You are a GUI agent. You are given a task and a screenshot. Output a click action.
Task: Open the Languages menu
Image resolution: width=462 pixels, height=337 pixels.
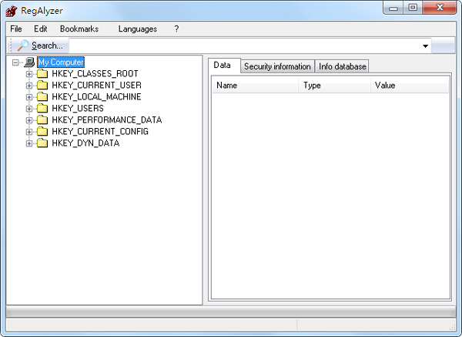pos(138,29)
